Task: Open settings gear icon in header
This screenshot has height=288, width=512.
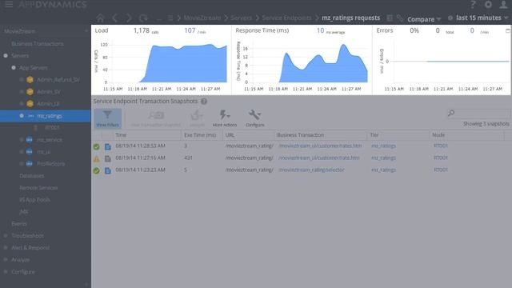Action: 488,4
